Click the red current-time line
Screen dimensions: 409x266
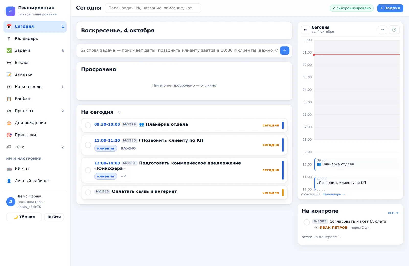point(357,55)
